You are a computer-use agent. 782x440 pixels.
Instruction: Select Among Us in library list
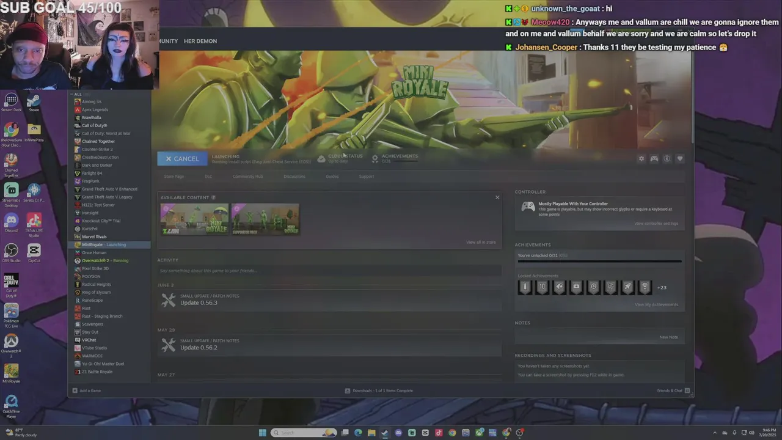point(92,101)
